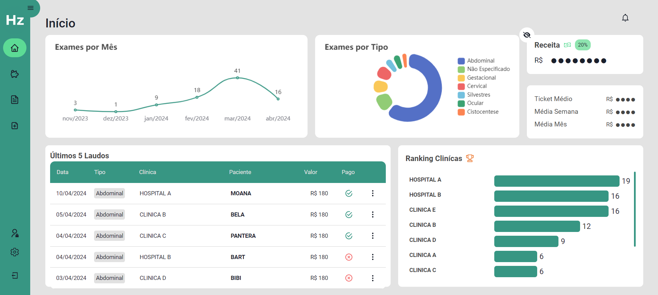Toggle paid status for MOANA row
This screenshot has width=658, height=295.
click(x=349, y=194)
